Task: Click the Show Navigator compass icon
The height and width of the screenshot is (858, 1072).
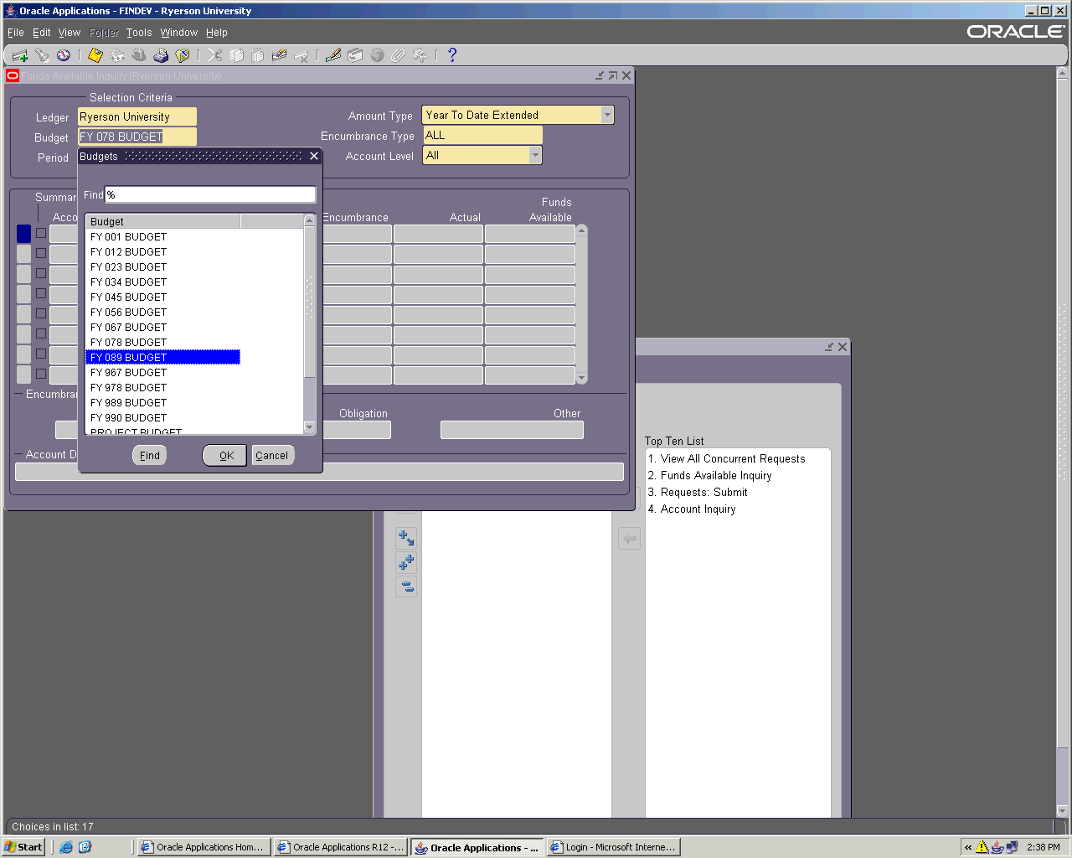Action: (x=64, y=55)
